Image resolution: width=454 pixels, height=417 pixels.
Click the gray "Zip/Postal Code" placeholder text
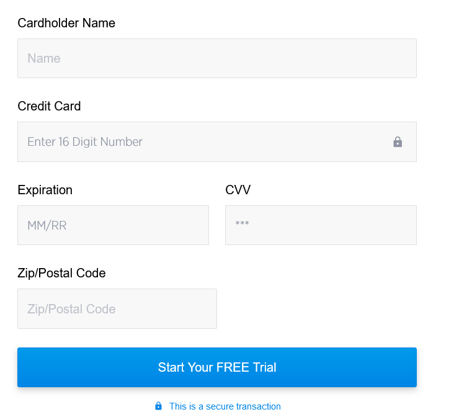tap(71, 309)
